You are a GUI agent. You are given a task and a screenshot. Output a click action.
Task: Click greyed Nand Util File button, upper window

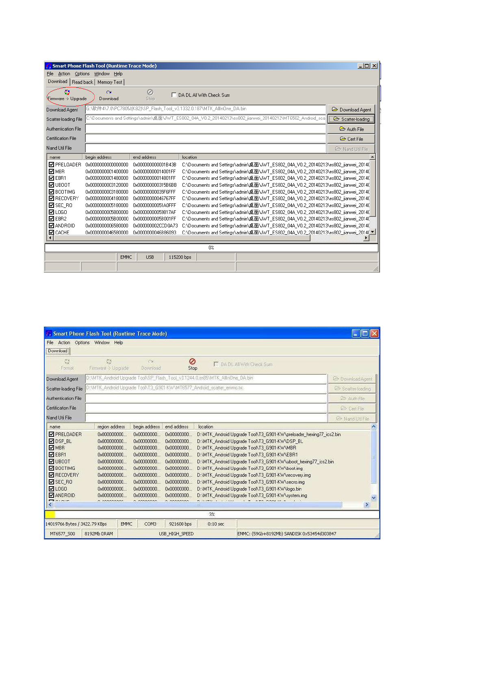pos(351,149)
